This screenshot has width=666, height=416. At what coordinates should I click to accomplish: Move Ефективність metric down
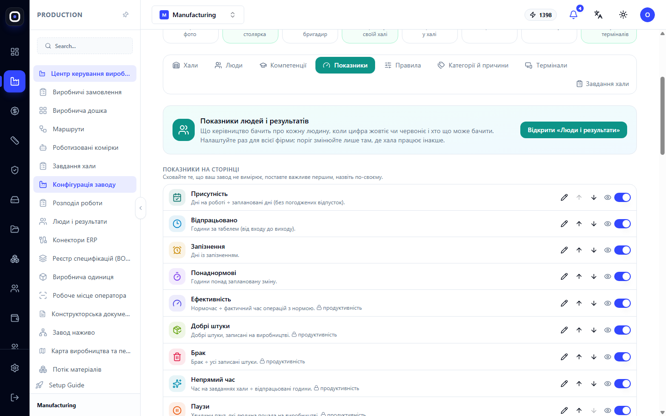click(x=594, y=303)
